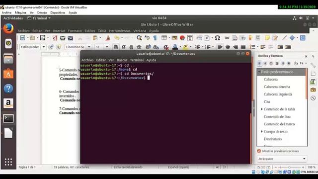Open terminal Buscar menu
The width and height of the screenshot is (318, 179).
click(x=122, y=60)
